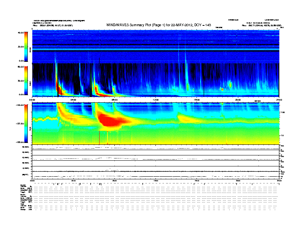Select the -155.00 label on TNR scale
Screen dimensions: 301x232
pos(20,142)
